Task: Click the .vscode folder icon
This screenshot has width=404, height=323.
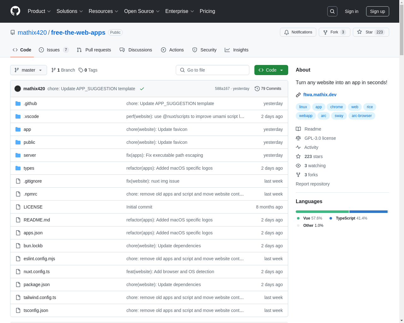Action: click(18, 116)
